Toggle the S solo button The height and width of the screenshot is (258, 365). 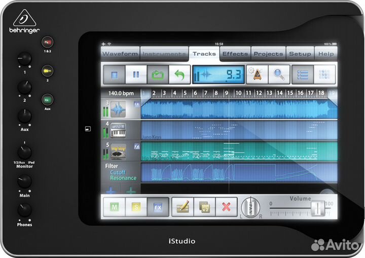(x=135, y=207)
